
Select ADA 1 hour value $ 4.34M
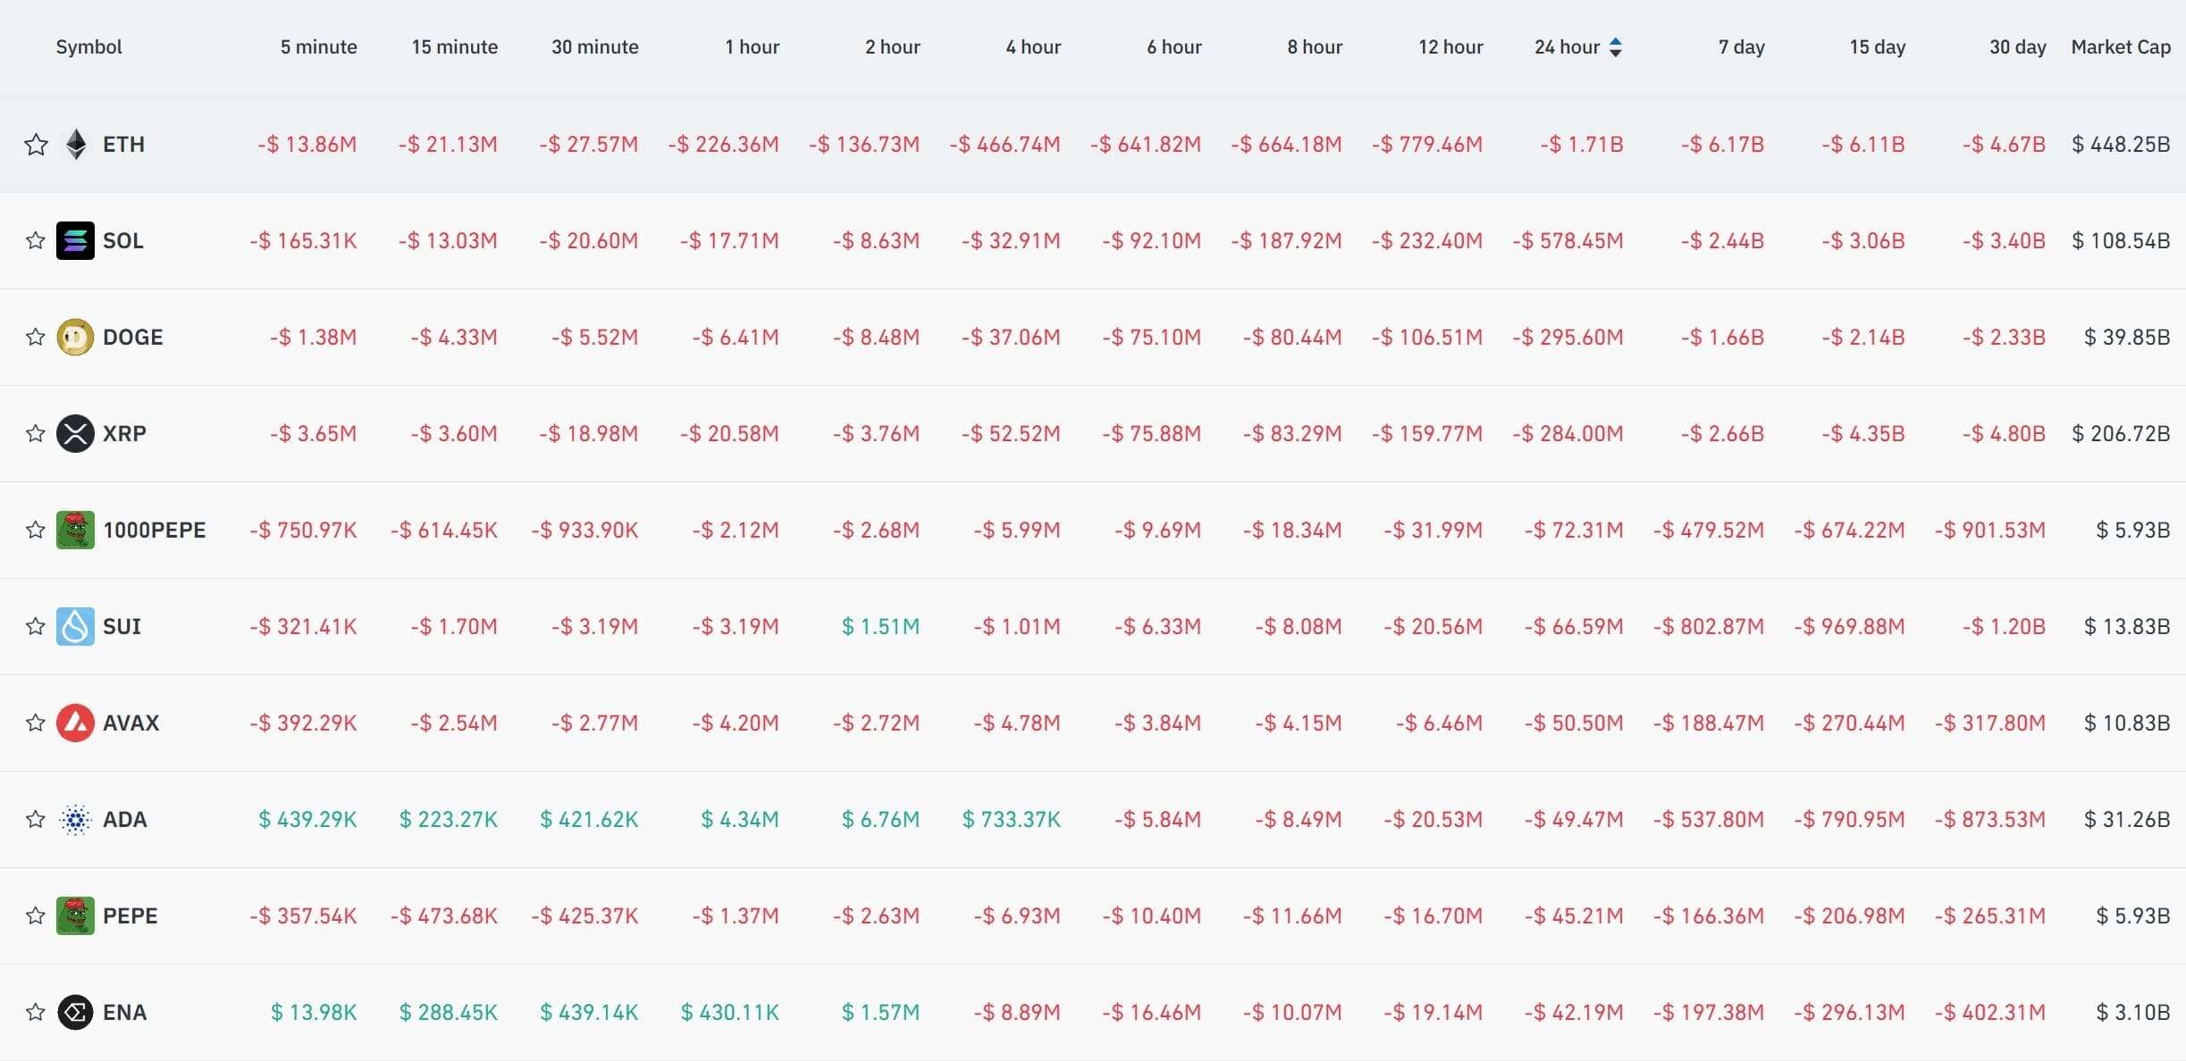740,820
